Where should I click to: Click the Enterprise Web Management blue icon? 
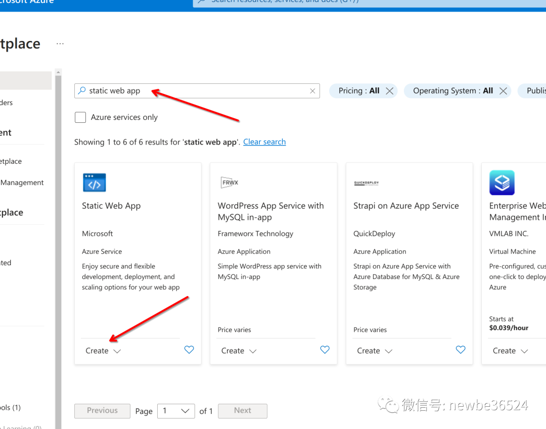502,182
